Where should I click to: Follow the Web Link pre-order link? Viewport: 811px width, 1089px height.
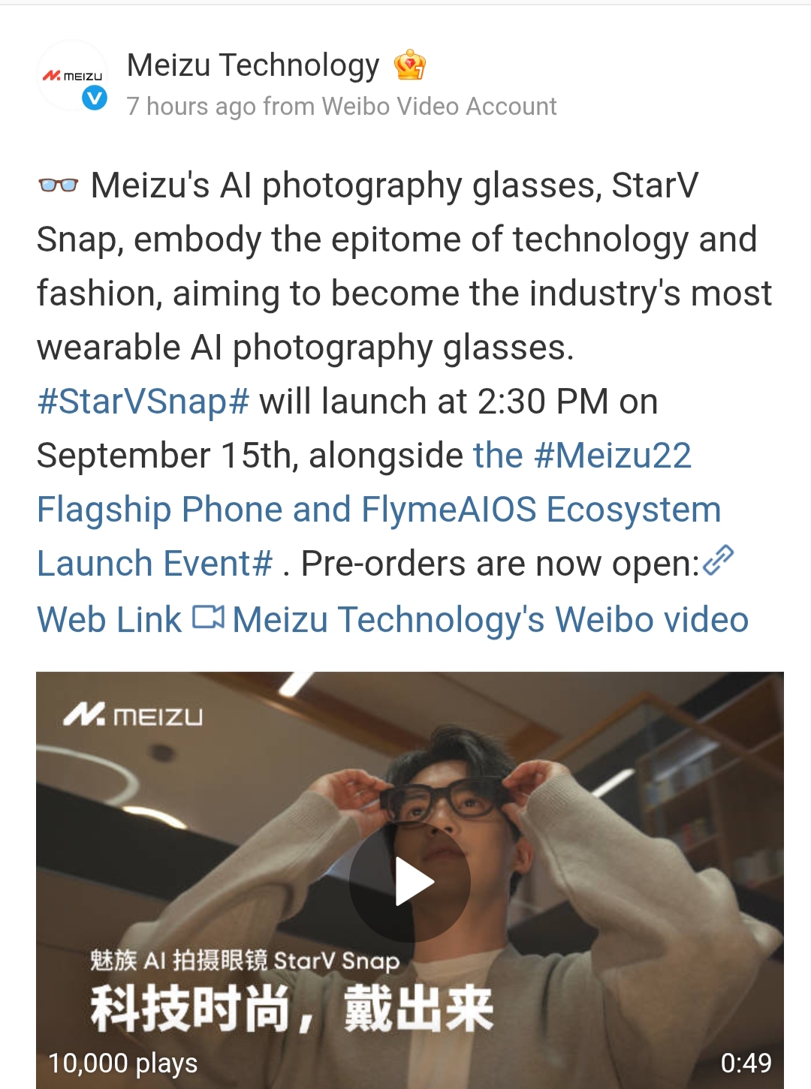[109, 620]
